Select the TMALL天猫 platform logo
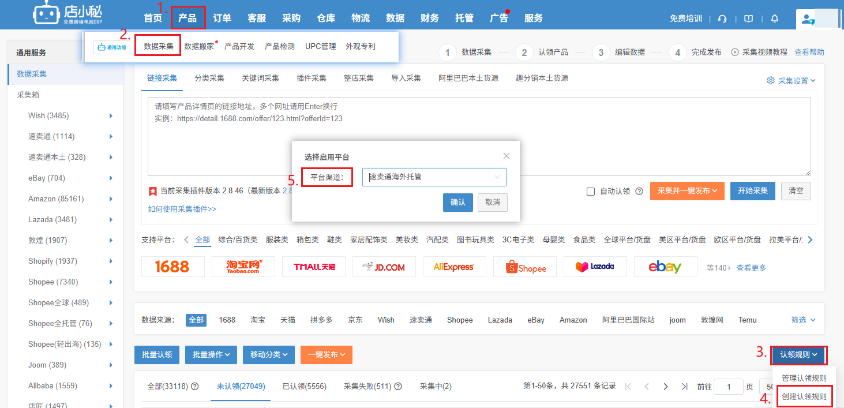844x408 pixels. [x=314, y=267]
